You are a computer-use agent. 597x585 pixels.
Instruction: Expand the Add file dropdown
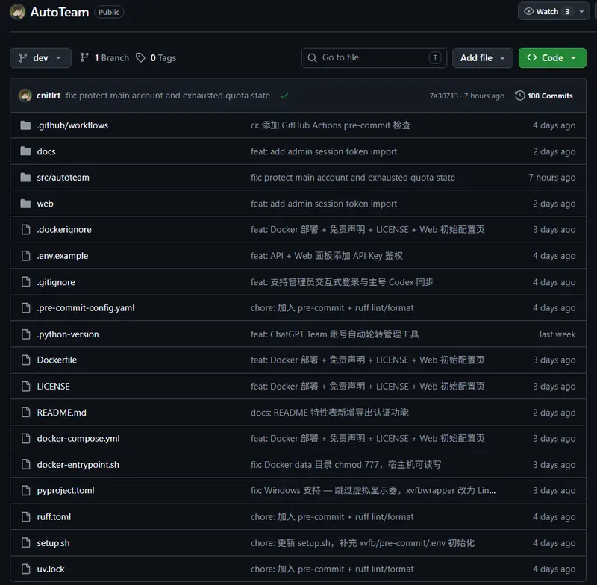click(x=482, y=58)
